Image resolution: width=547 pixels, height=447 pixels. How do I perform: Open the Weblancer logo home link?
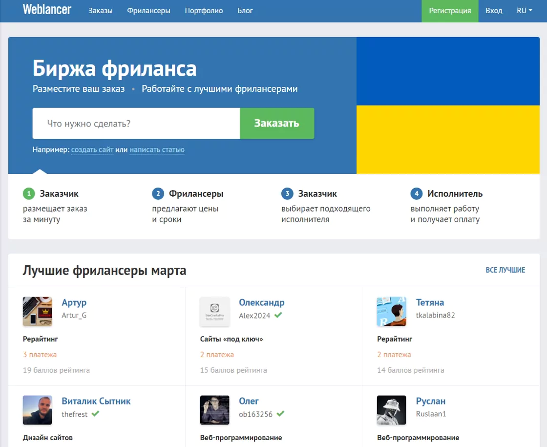47,9
